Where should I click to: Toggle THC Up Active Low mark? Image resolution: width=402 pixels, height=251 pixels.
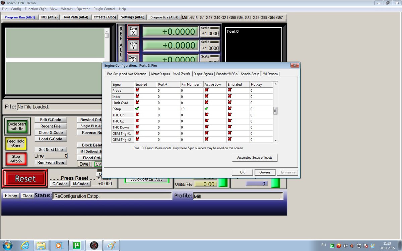[207, 121]
